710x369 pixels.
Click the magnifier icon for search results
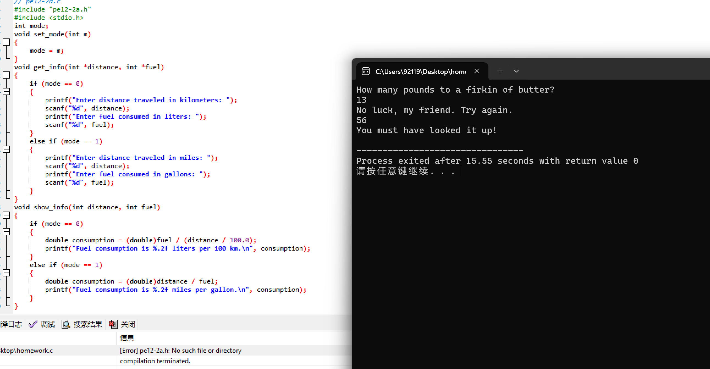click(x=66, y=324)
